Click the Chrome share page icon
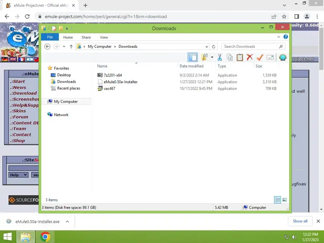Viewport: 324px width, 243px height. (274, 16)
